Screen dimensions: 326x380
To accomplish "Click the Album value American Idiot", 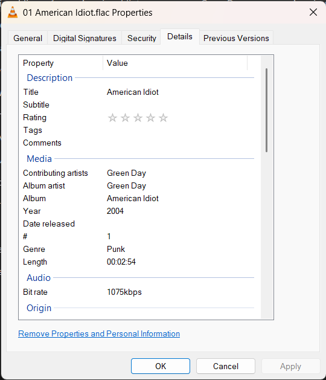I will pyautogui.click(x=133, y=199).
